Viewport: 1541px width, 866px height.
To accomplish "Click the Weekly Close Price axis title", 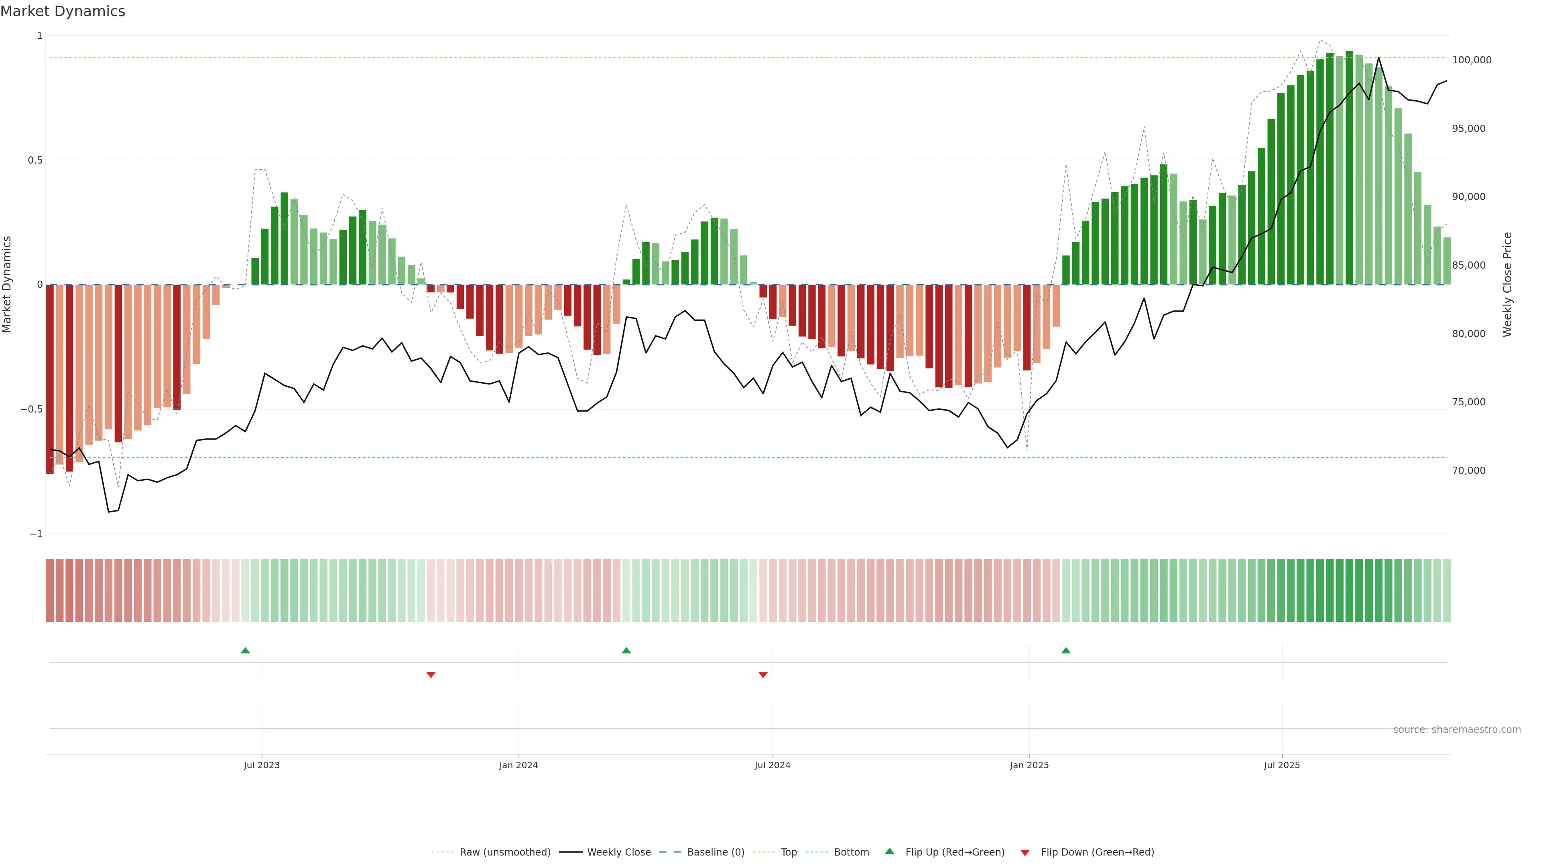I will [1507, 285].
